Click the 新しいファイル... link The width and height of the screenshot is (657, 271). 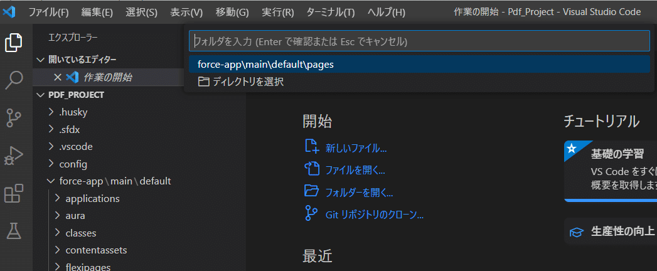356,148
